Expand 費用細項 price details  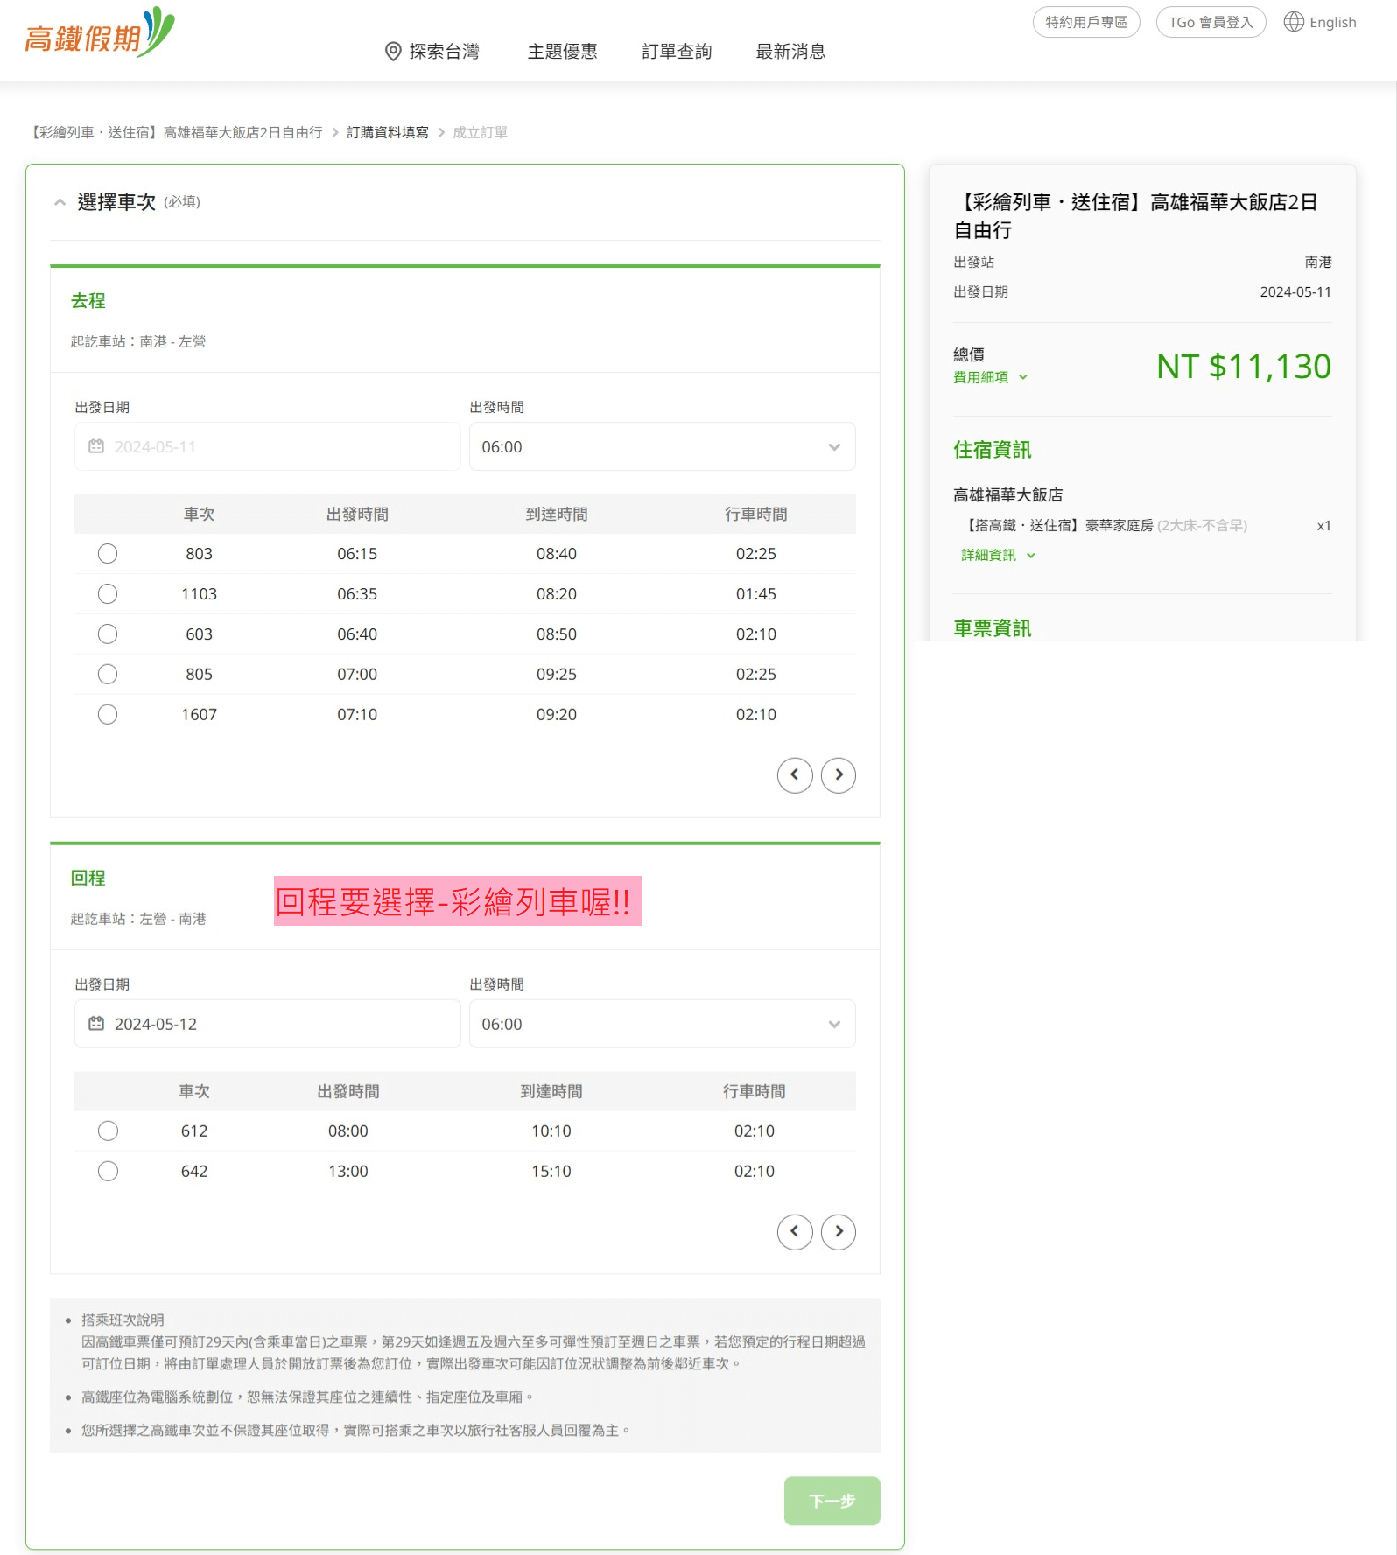tap(990, 377)
